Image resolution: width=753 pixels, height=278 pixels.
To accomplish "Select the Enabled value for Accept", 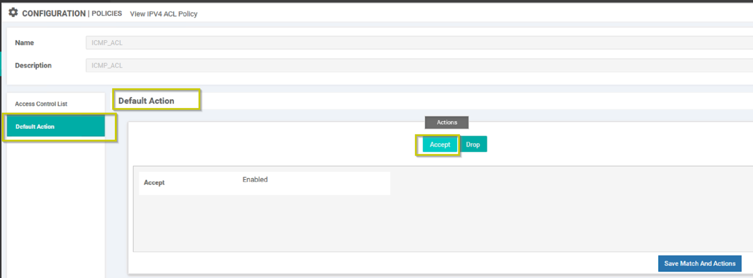I will pos(255,180).
